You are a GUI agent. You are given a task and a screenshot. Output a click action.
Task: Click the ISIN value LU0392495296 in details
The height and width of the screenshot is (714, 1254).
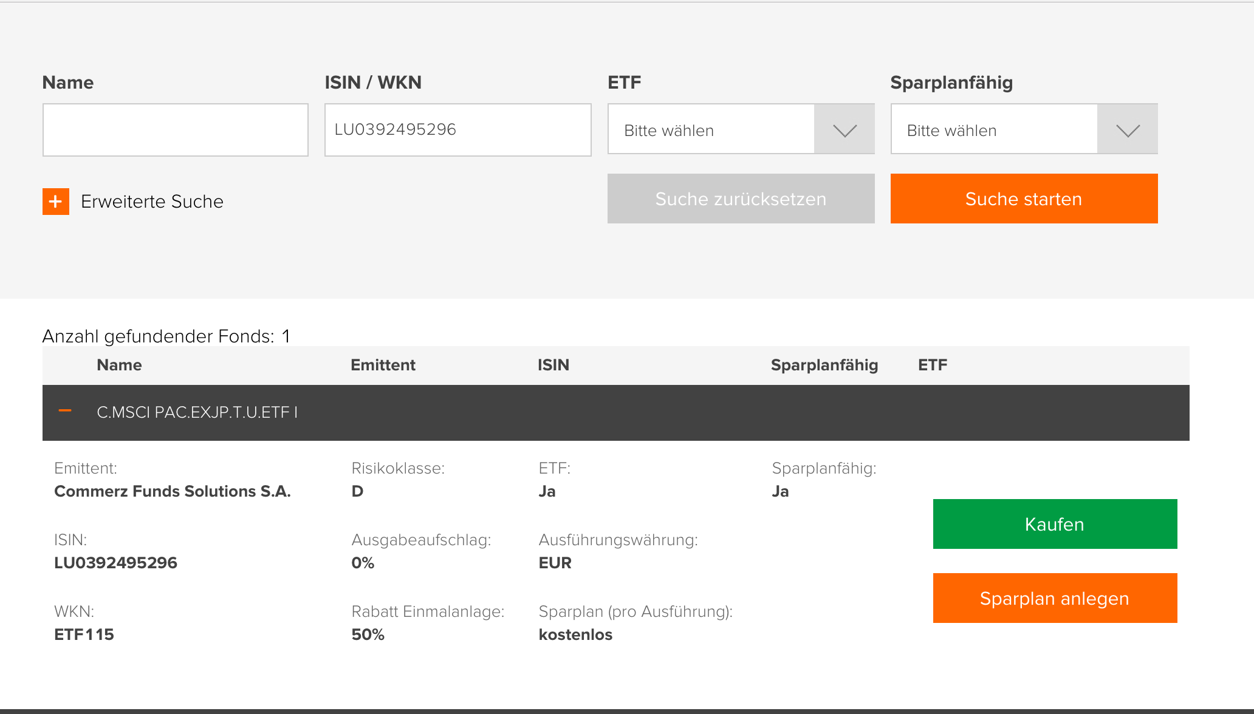click(x=115, y=563)
